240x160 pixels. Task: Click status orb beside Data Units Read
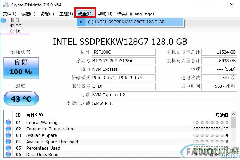pos(8,154)
